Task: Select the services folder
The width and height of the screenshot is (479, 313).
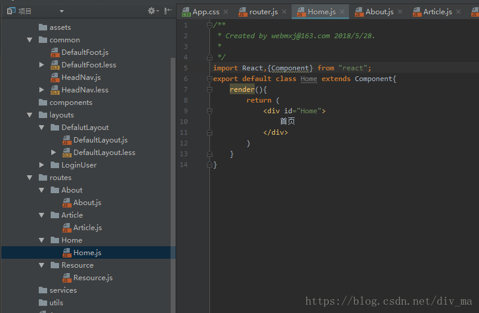Action: (58, 290)
